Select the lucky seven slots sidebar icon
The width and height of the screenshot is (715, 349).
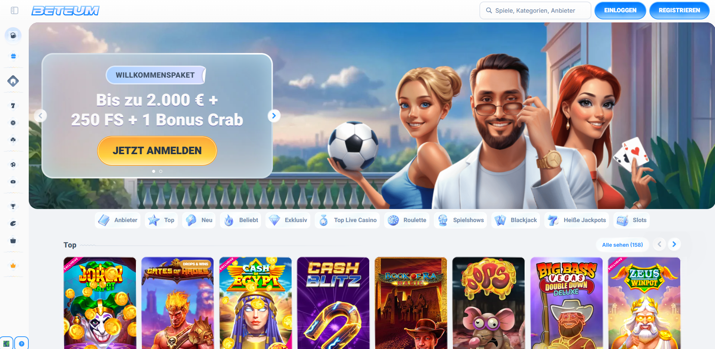[x=13, y=106]
